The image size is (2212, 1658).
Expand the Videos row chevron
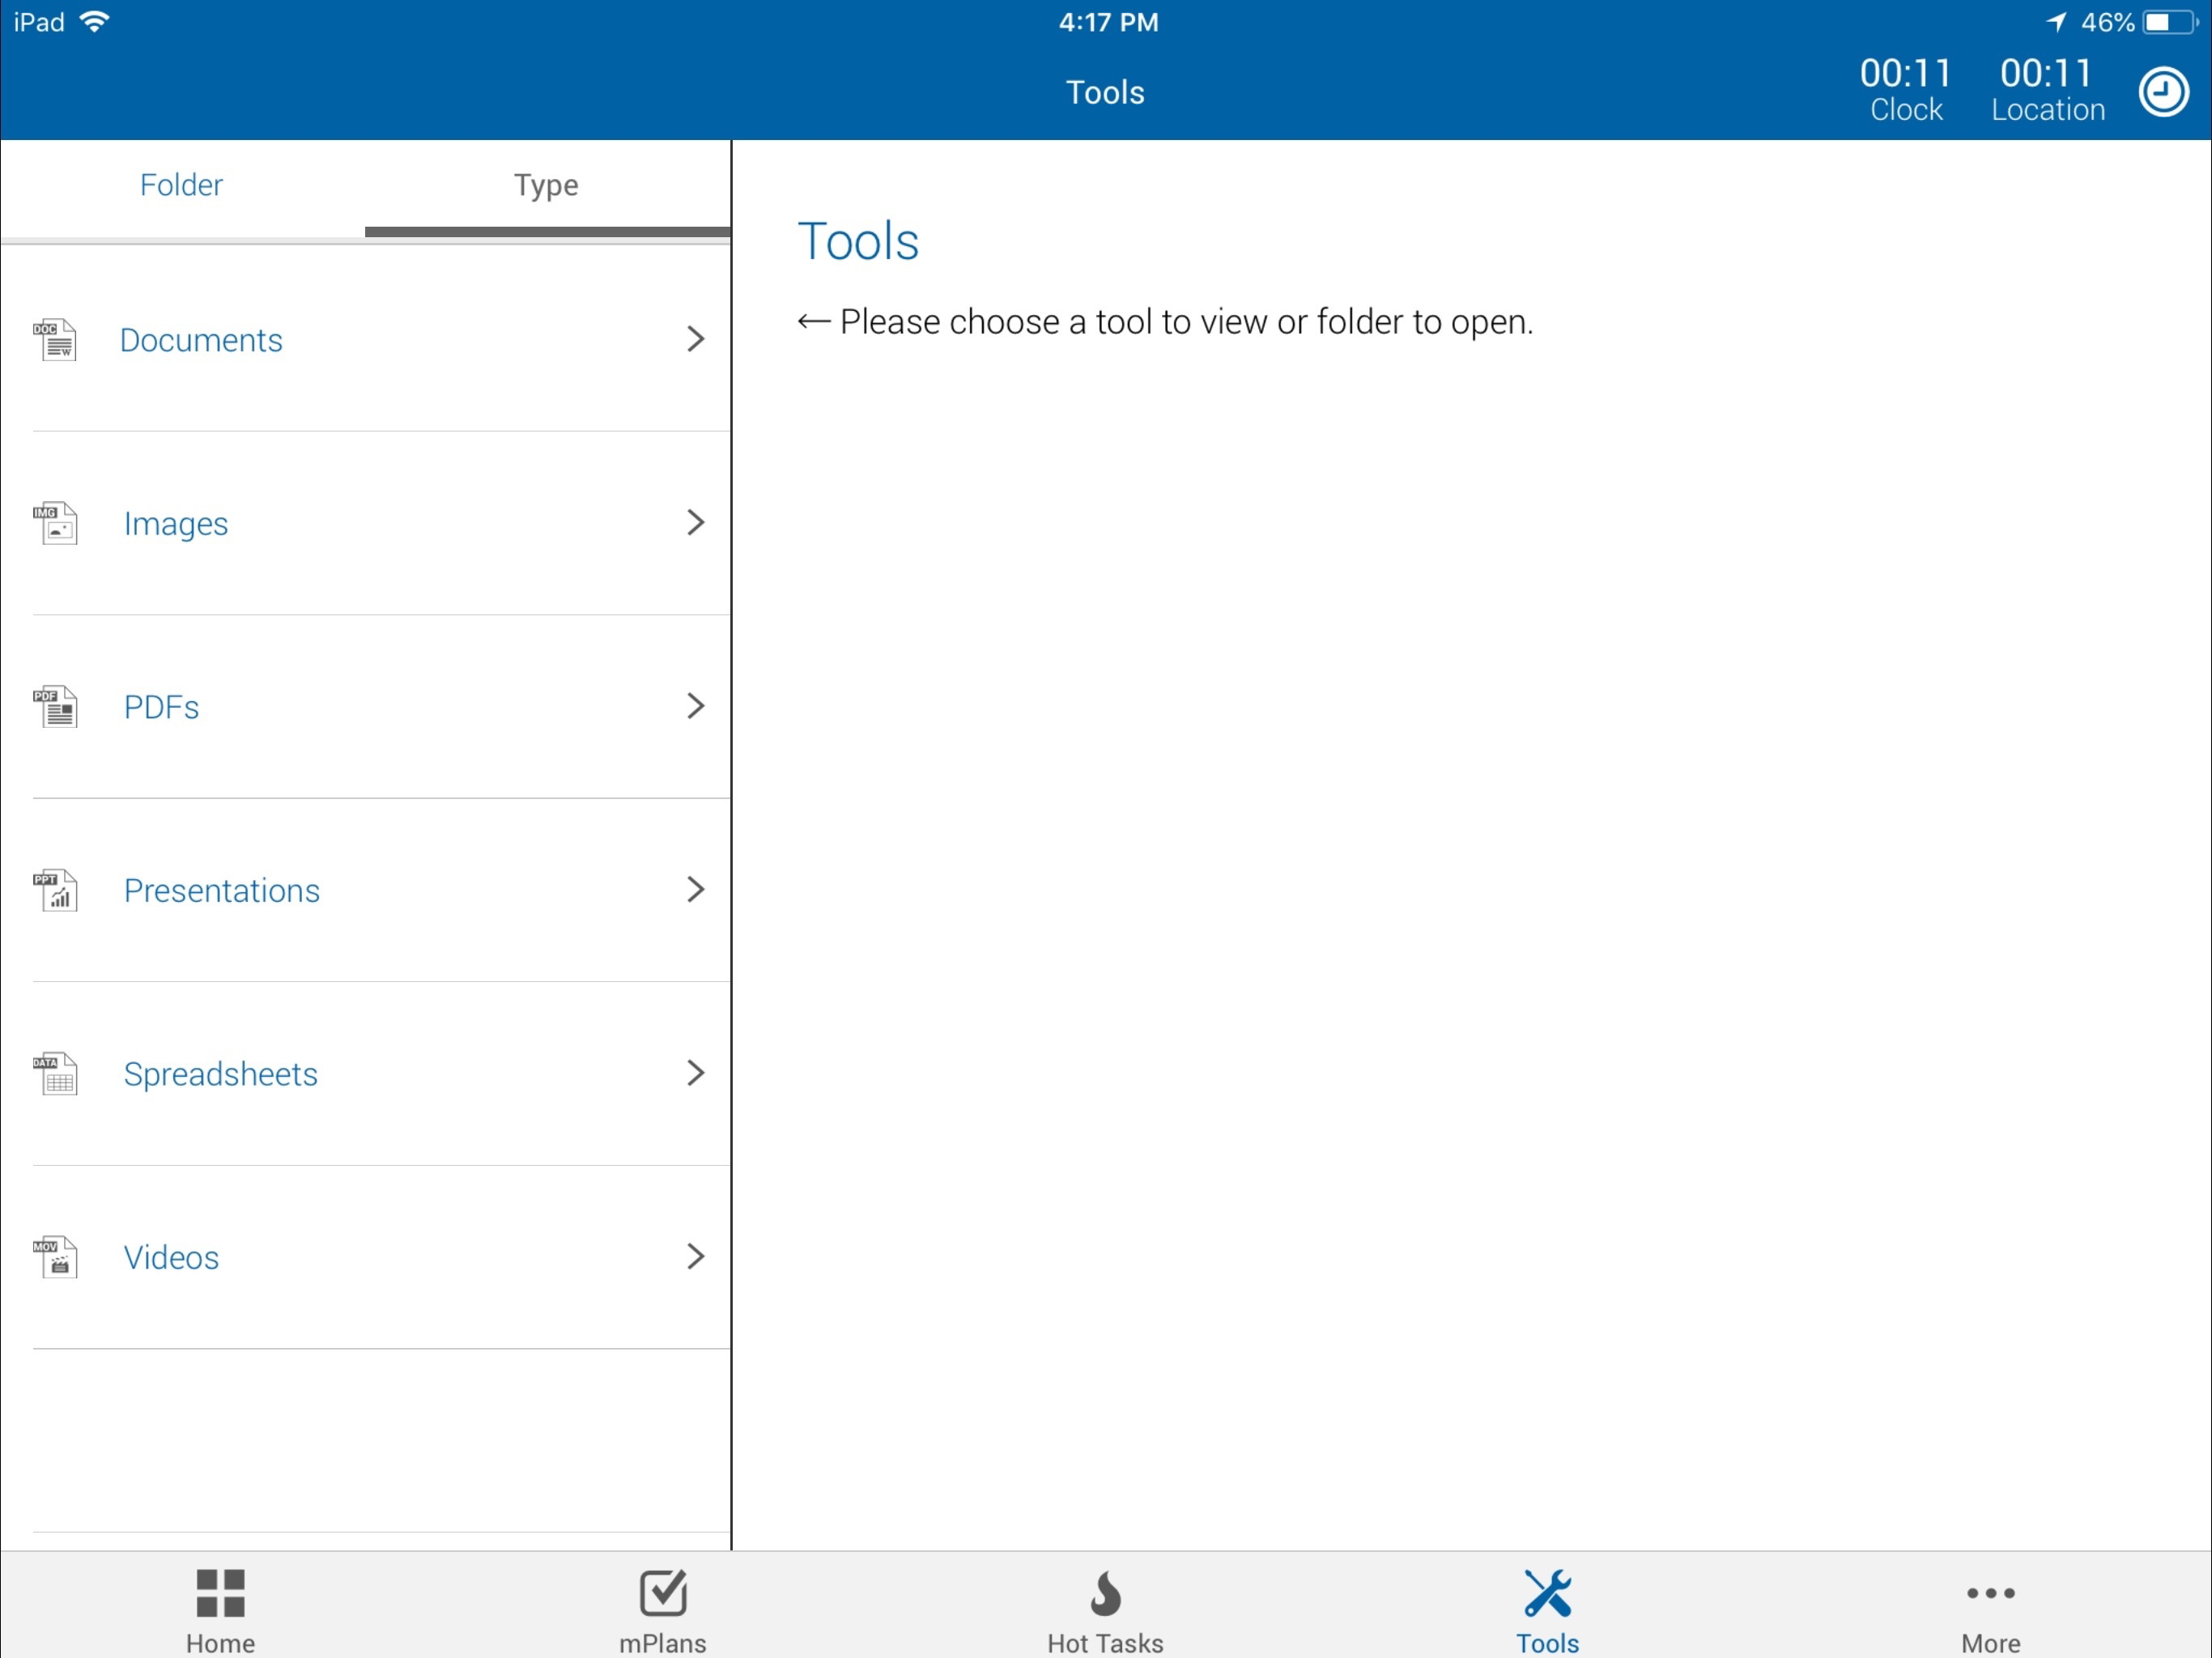click(696, 1256)
